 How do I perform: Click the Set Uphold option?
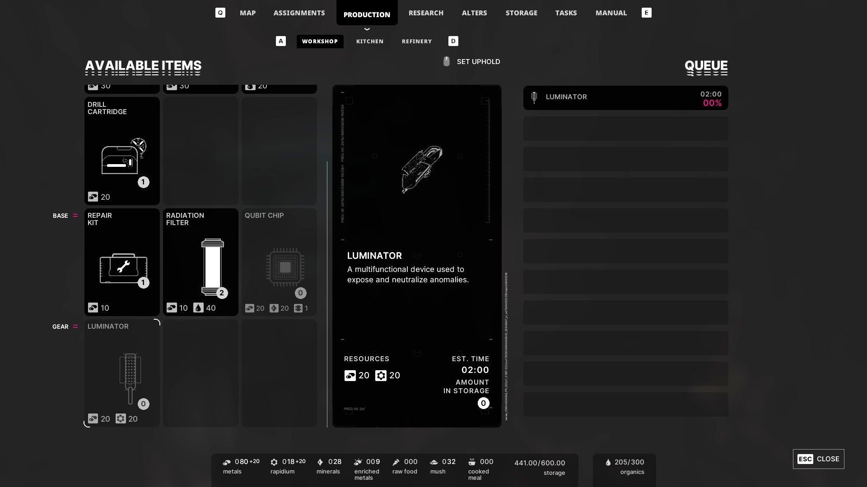478,62
